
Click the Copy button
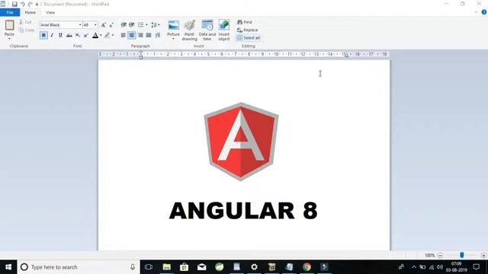[x=27, y=30]
